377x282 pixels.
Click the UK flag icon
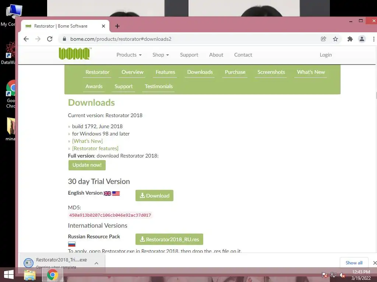[107, 193]
